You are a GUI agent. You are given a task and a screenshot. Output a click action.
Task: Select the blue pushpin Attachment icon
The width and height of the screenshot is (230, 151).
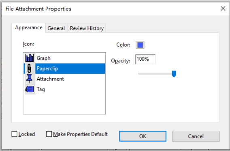(29, 79)
